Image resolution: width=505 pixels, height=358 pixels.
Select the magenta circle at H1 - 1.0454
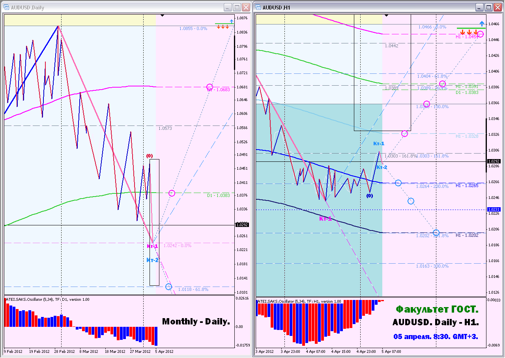pos(481,34)
